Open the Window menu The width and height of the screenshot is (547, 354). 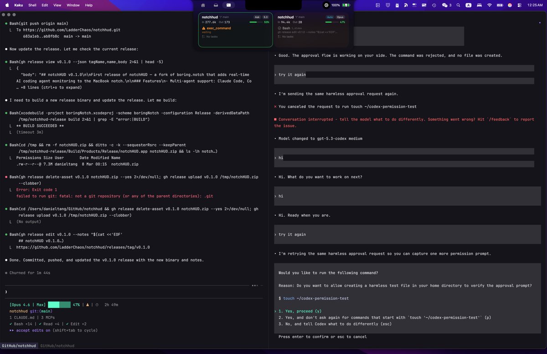click(73, 5)
